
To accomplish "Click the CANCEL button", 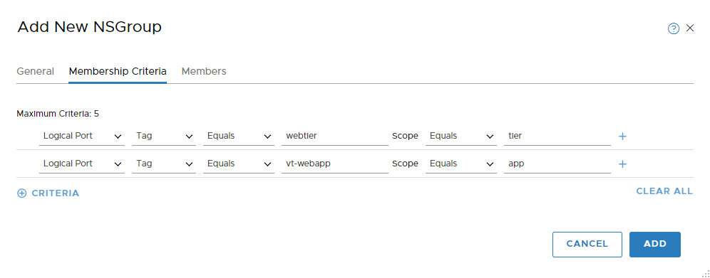I will click(x=587, y=244).
